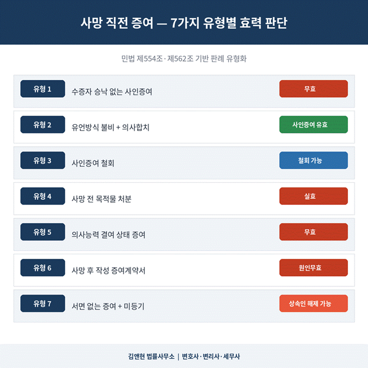This screenshot has width=368, height=368.
Task: Click the red 무효 tag for 유형 1
Action: (313, 89)
